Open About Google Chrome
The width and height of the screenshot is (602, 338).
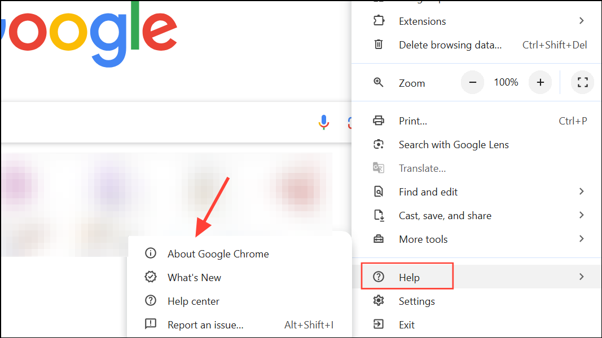click(x=218, y=253)
